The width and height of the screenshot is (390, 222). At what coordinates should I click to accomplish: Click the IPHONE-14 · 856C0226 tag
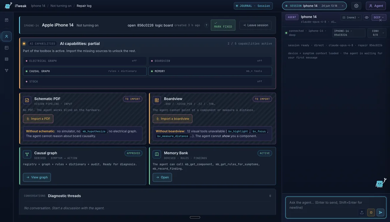(349, 33)
